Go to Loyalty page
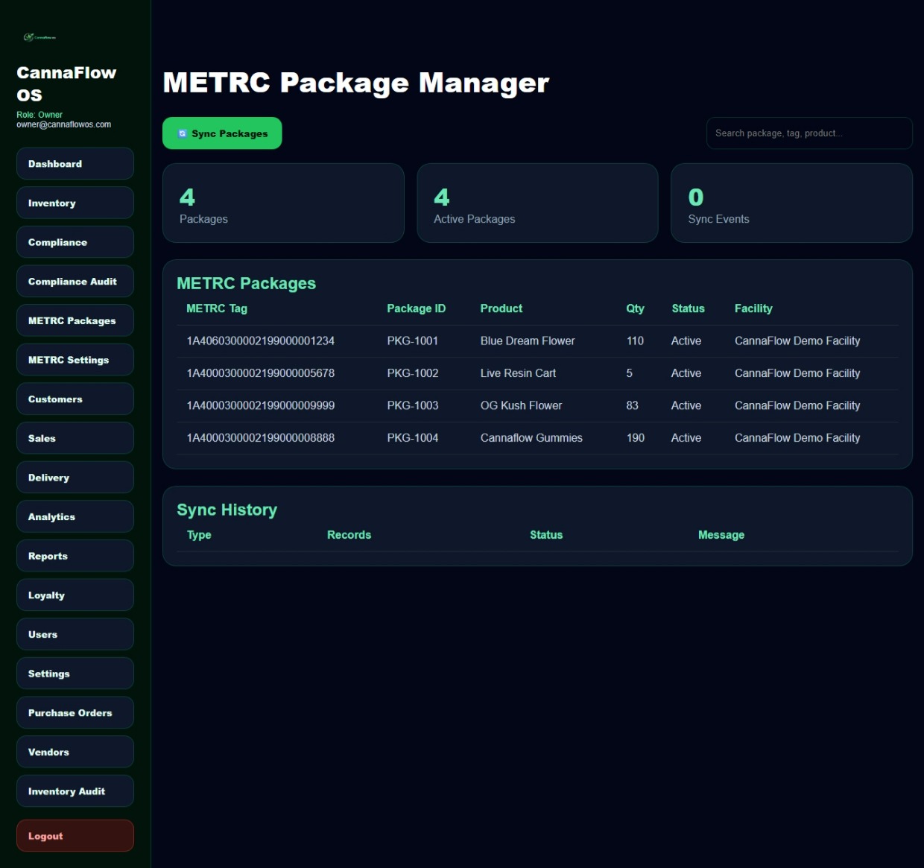The height and width of the screenshot is (868, 924). [75, 595]
